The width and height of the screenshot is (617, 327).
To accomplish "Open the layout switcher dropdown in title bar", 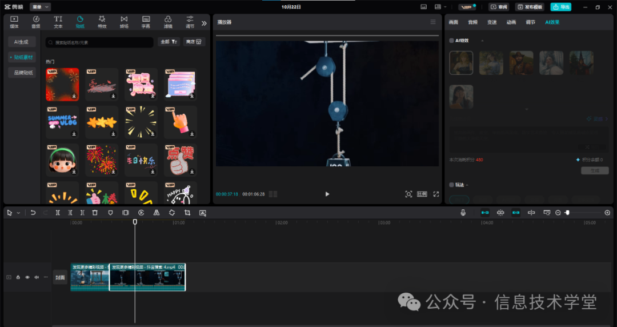I will click(440, 7).
